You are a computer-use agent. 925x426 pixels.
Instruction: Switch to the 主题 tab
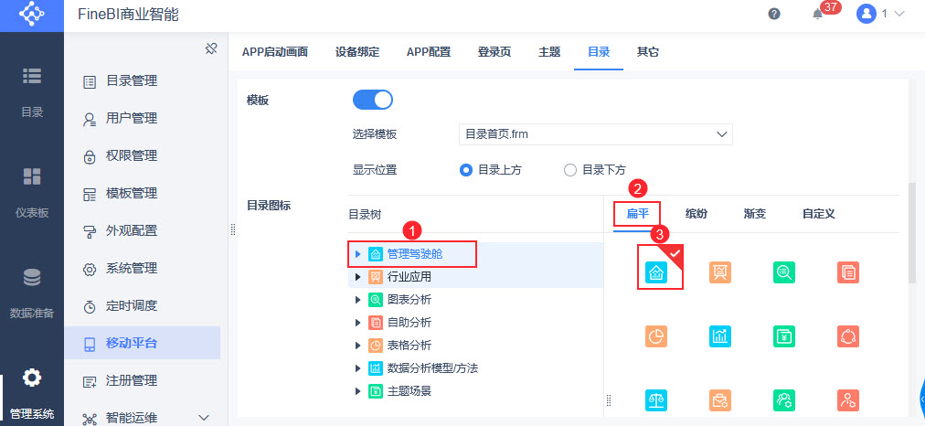click(x=549, y=52)
